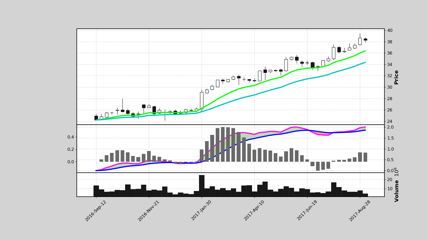Click the Price axis label
Screen dimensions: 427x240
pos(396,77)
